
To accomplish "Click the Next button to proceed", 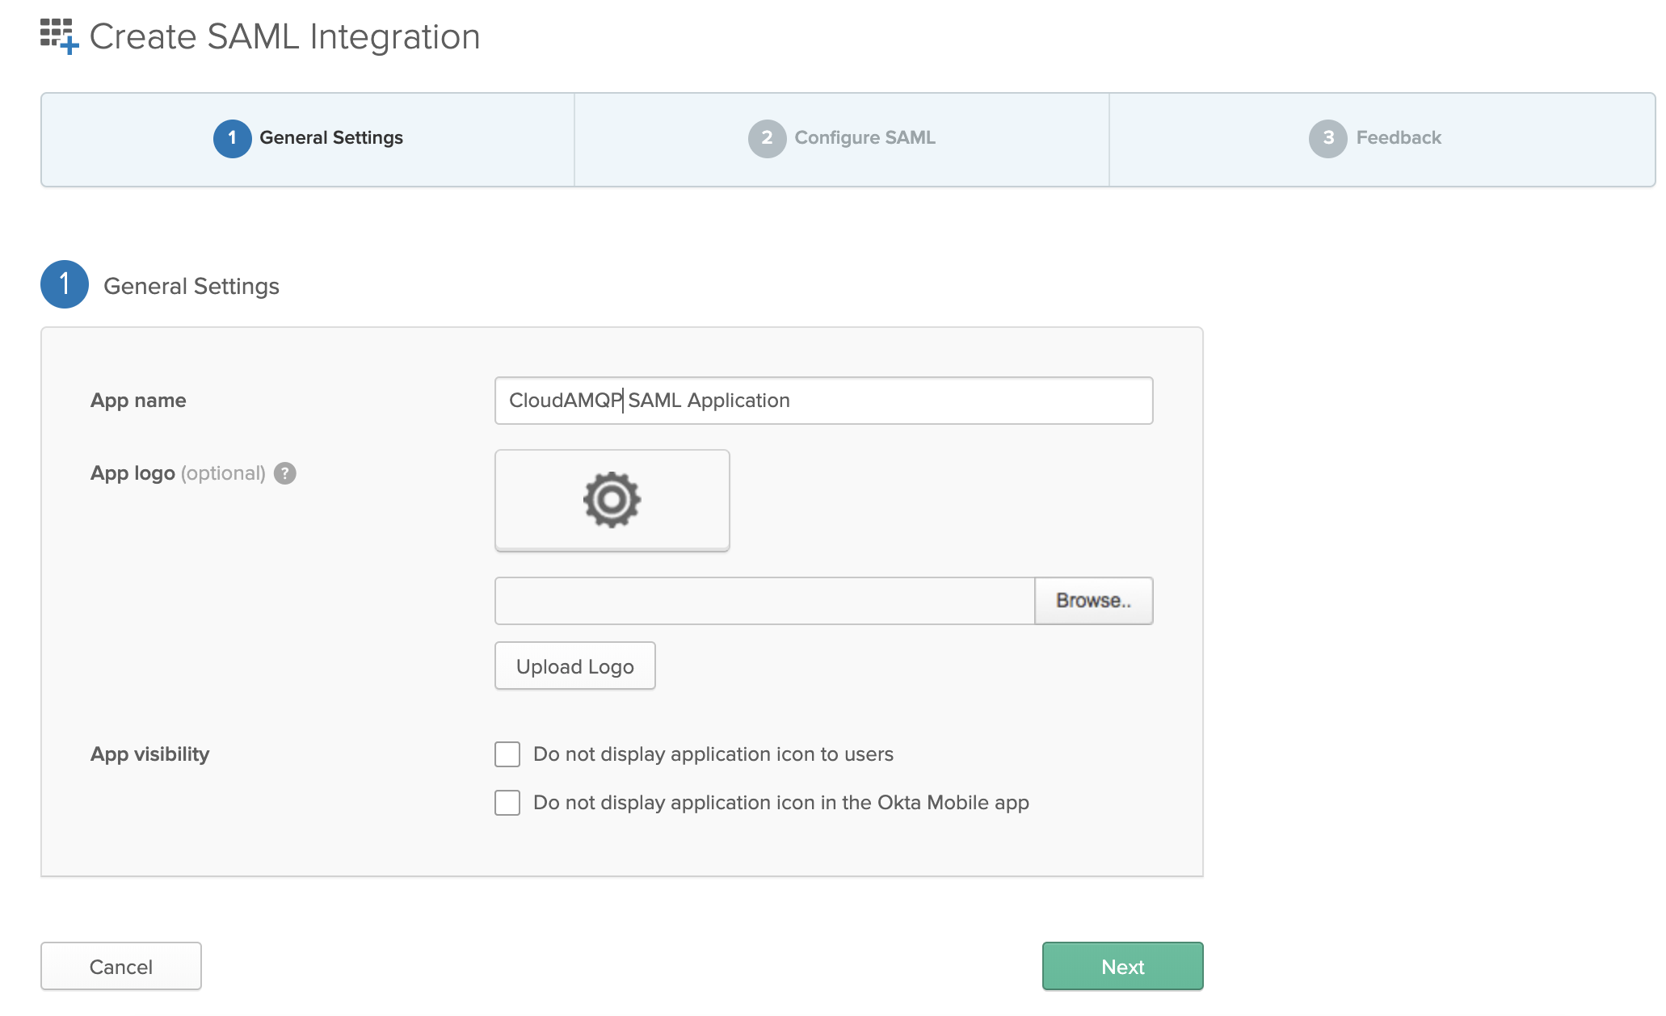I will point(1122,965).
